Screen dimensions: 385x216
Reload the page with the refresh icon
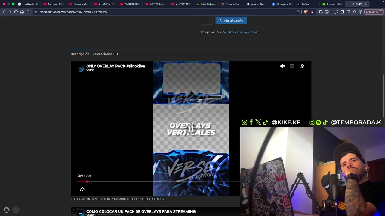[x=16, y=12]
